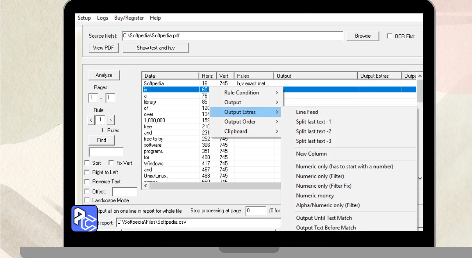
Task: Click the View PDF button
Action: pyautogui.click(x=103, y=48)
